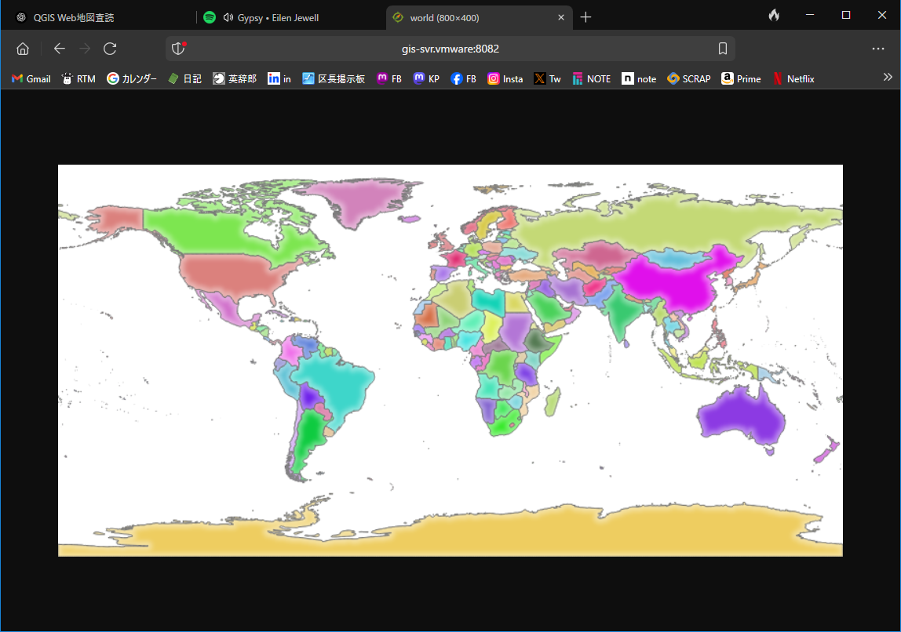
Task: Open a new tab with the plus button
Action: tap(585, 17)
